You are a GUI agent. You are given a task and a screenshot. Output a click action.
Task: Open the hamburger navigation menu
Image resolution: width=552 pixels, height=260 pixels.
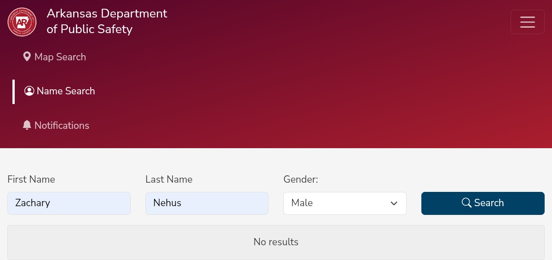click(x=528, y=22)
